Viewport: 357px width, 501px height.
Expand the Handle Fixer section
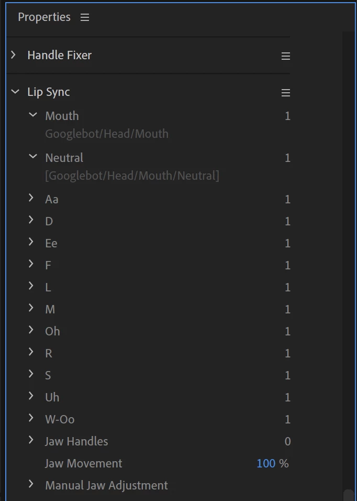tap(14, 55)
